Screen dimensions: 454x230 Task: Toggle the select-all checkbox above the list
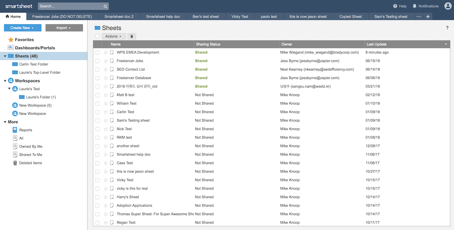[97, 36]
